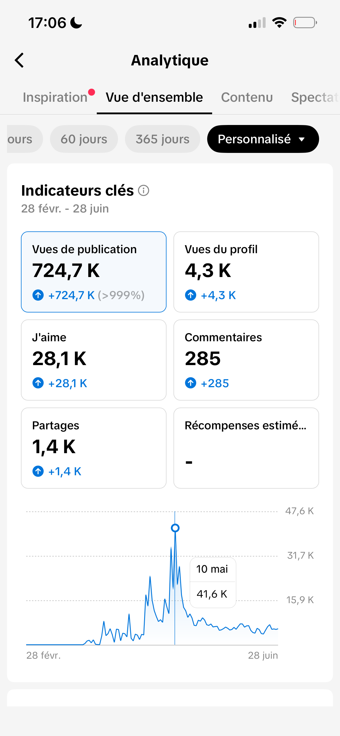
Task: Tap the up-arrow icon in Vues du profil
Action: (x=191, y=295)
